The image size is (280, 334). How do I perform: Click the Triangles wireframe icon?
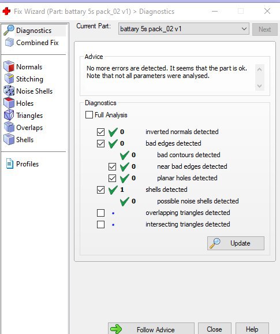pyautogui.click(x=9, y=115)
